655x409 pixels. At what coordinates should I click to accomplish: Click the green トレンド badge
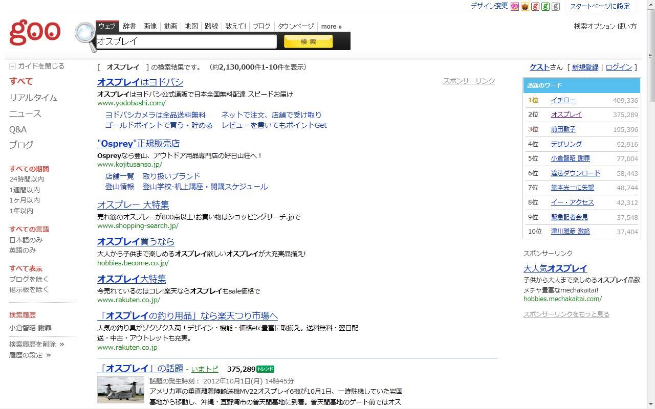pos(265,369)
